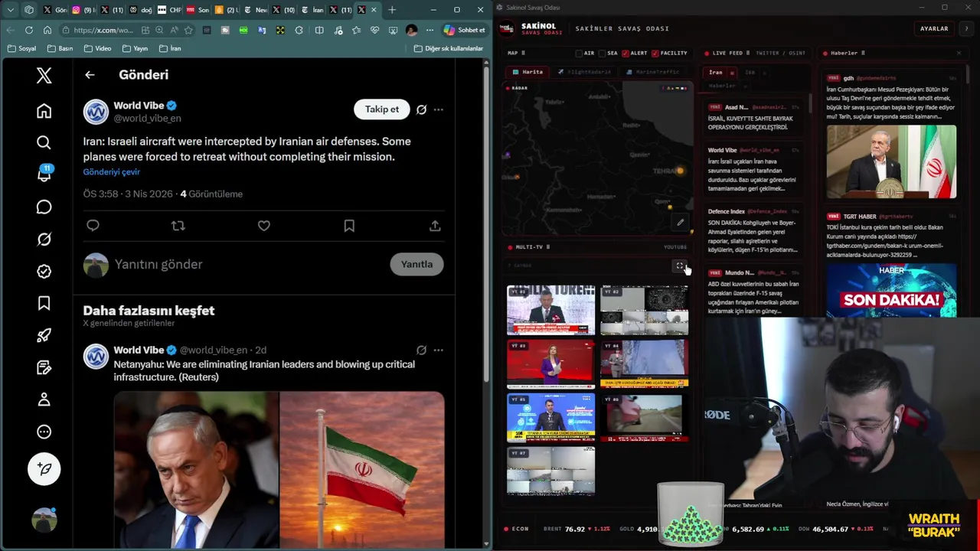
Task: Click the question mark help button
Action: coord(966,28)
